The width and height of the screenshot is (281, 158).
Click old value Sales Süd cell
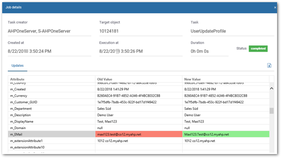[139, 109]
